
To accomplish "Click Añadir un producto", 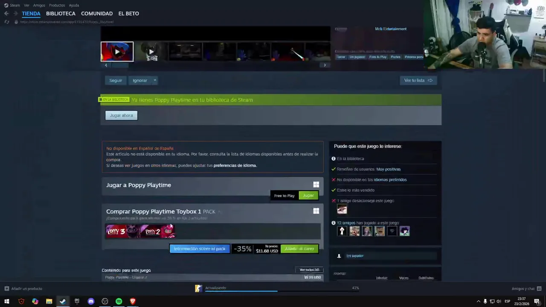I will tap(23, 289).
